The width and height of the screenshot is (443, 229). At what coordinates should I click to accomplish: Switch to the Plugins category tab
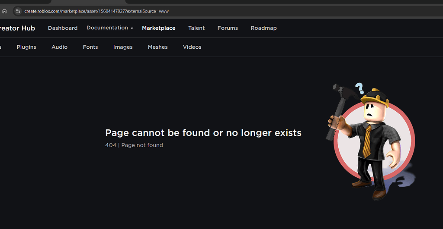tap(26, 47)
